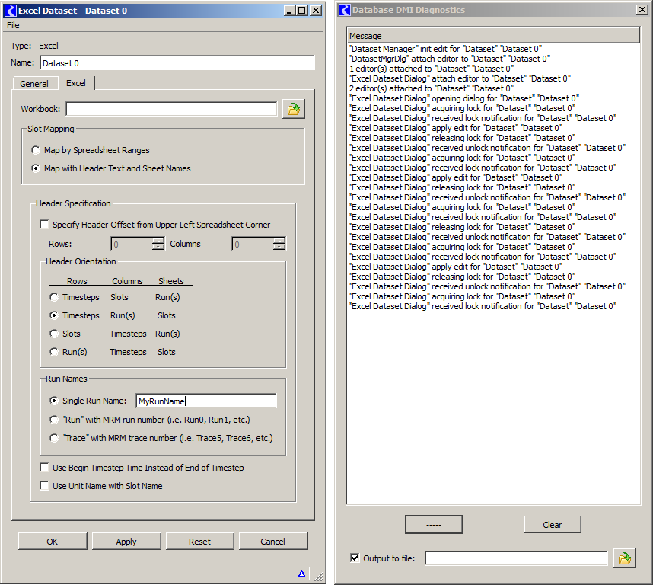The image size is (653, 585).
Task: Browse for workbook file with folder icon
Action: coord(294,109)
